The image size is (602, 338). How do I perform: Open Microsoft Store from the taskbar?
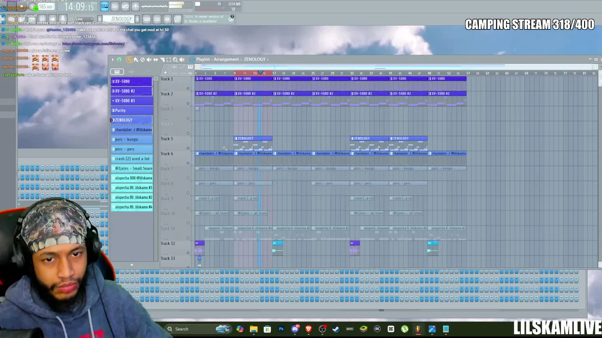(267, 329)
